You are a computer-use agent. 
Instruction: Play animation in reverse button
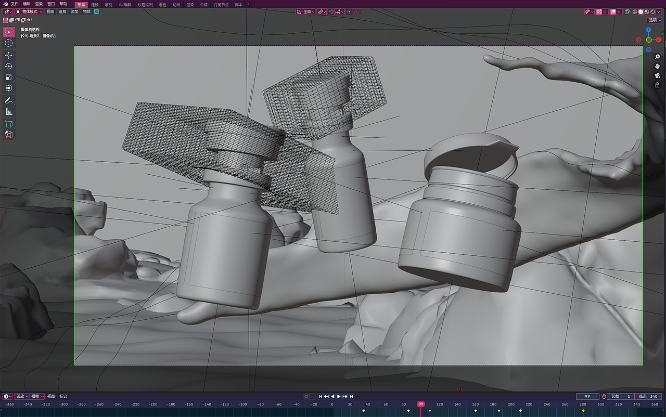pos(332,396)
